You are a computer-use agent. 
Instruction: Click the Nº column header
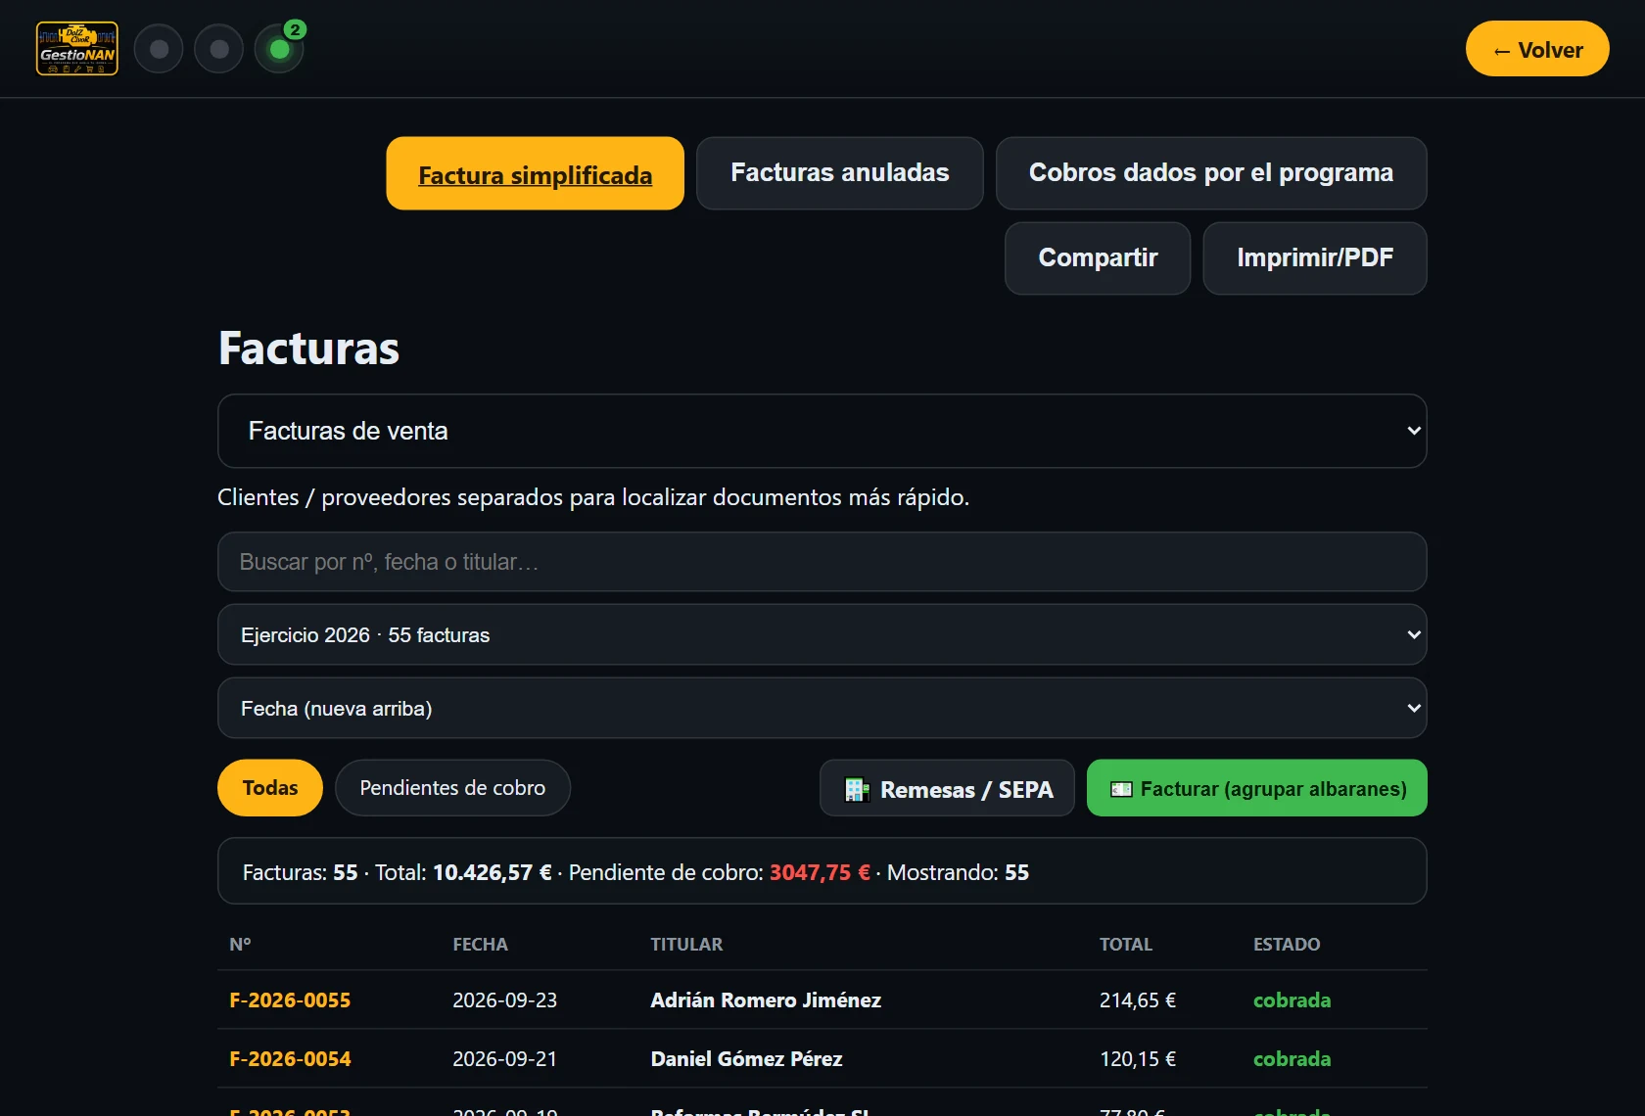240,945
